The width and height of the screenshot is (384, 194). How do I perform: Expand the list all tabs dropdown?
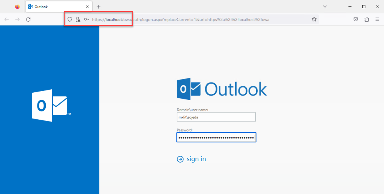pyautogui.click(x=325, y=6)
